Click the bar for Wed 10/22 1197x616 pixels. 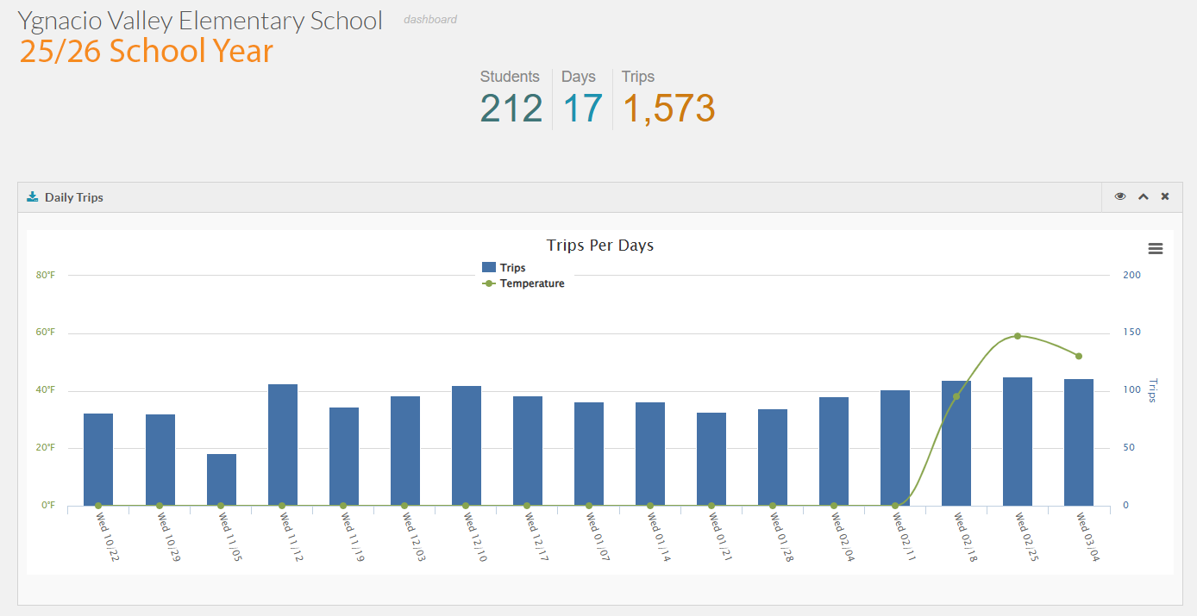click(98, 459)
